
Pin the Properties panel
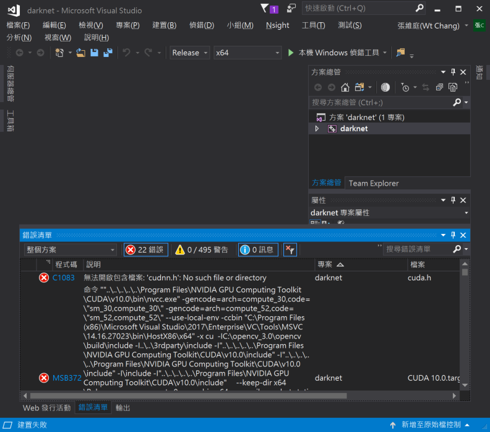(453, 200)
